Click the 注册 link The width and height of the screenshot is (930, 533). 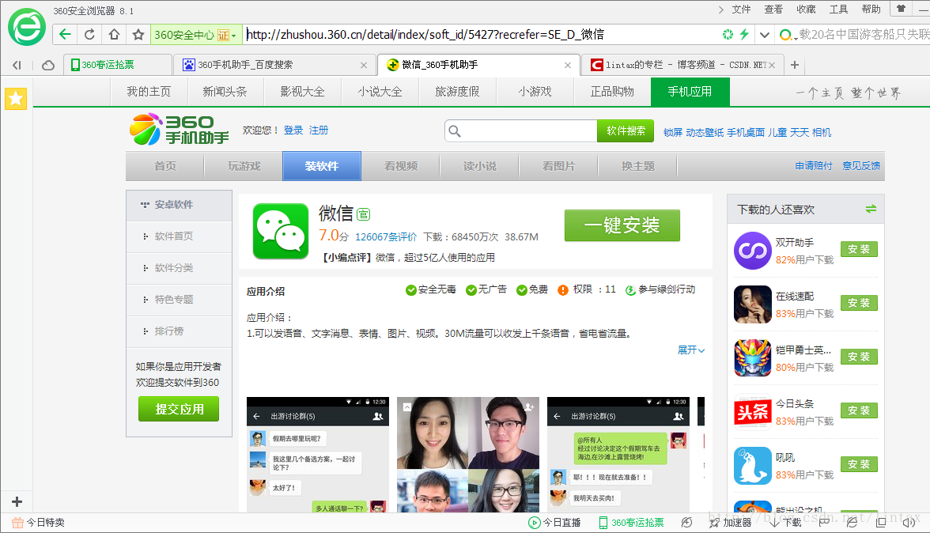point(319,130)
